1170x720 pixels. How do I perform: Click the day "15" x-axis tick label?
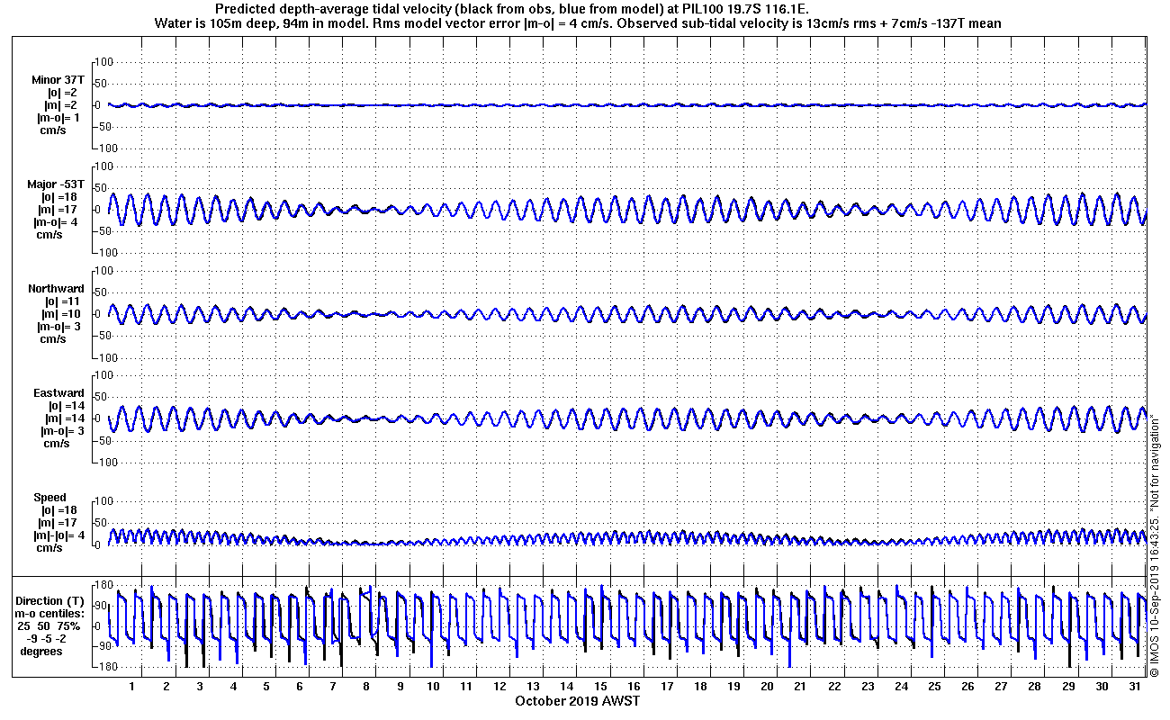(600, 686)
